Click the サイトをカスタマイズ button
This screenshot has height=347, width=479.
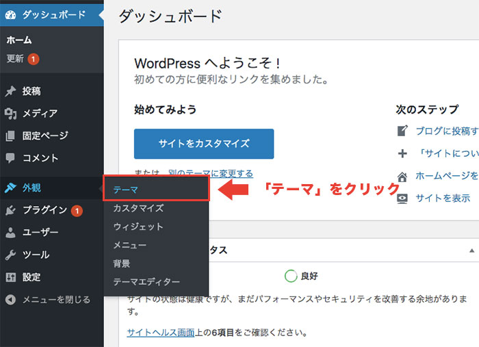[204, 144]
